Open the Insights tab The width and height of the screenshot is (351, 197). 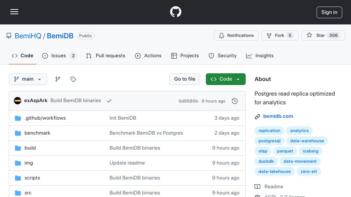click(260, 55)
